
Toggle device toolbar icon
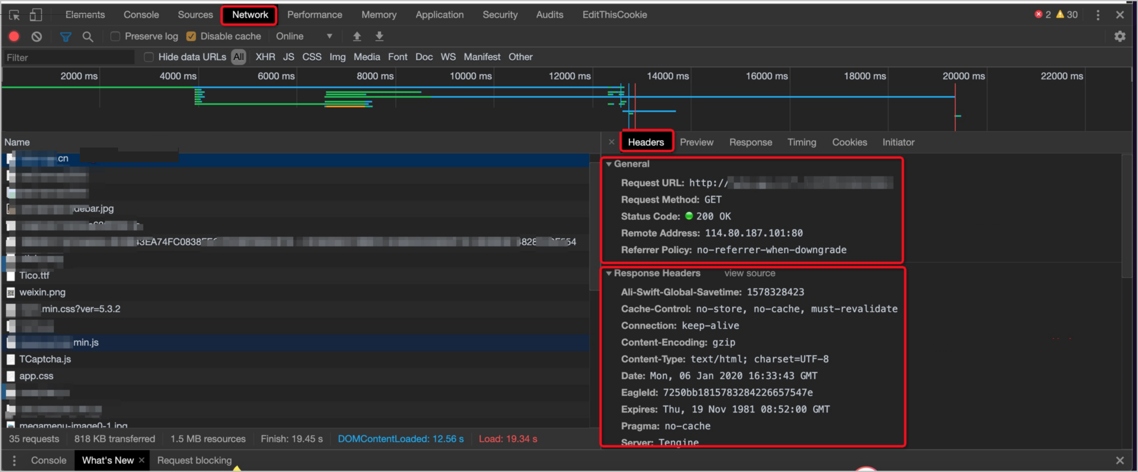tap(36, 15)
